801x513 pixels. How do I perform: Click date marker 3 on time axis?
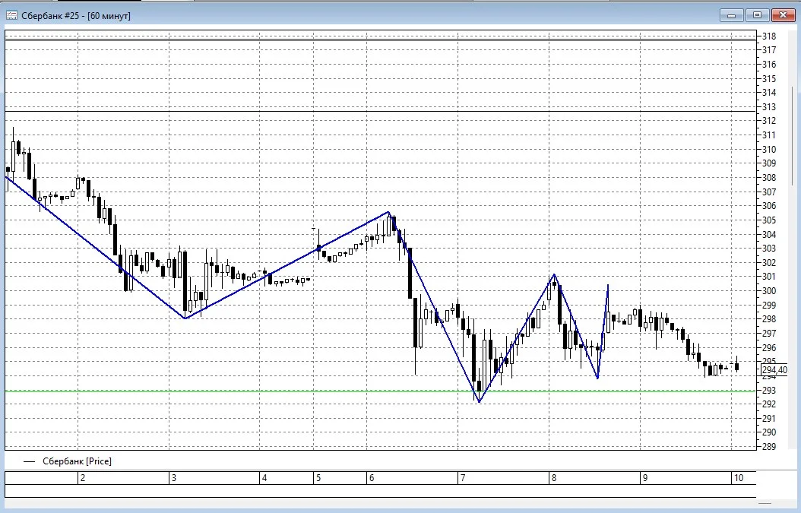pos(174,478)
